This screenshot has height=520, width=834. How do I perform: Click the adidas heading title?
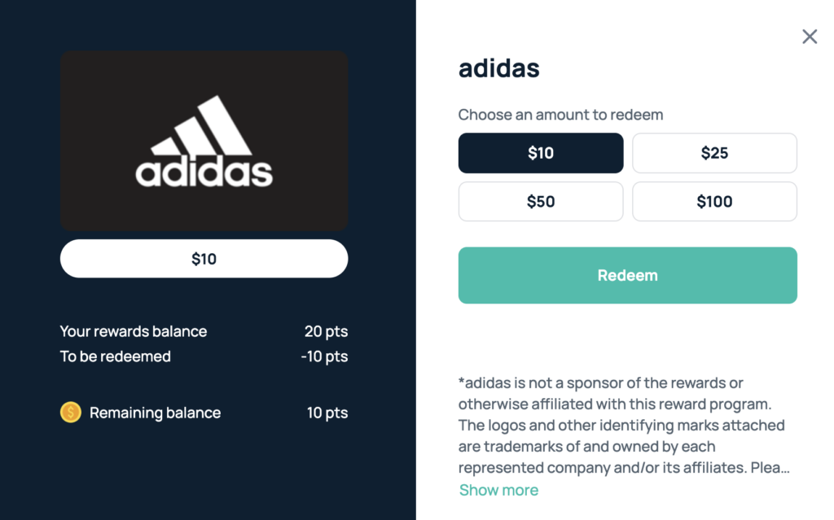point(499,68)
